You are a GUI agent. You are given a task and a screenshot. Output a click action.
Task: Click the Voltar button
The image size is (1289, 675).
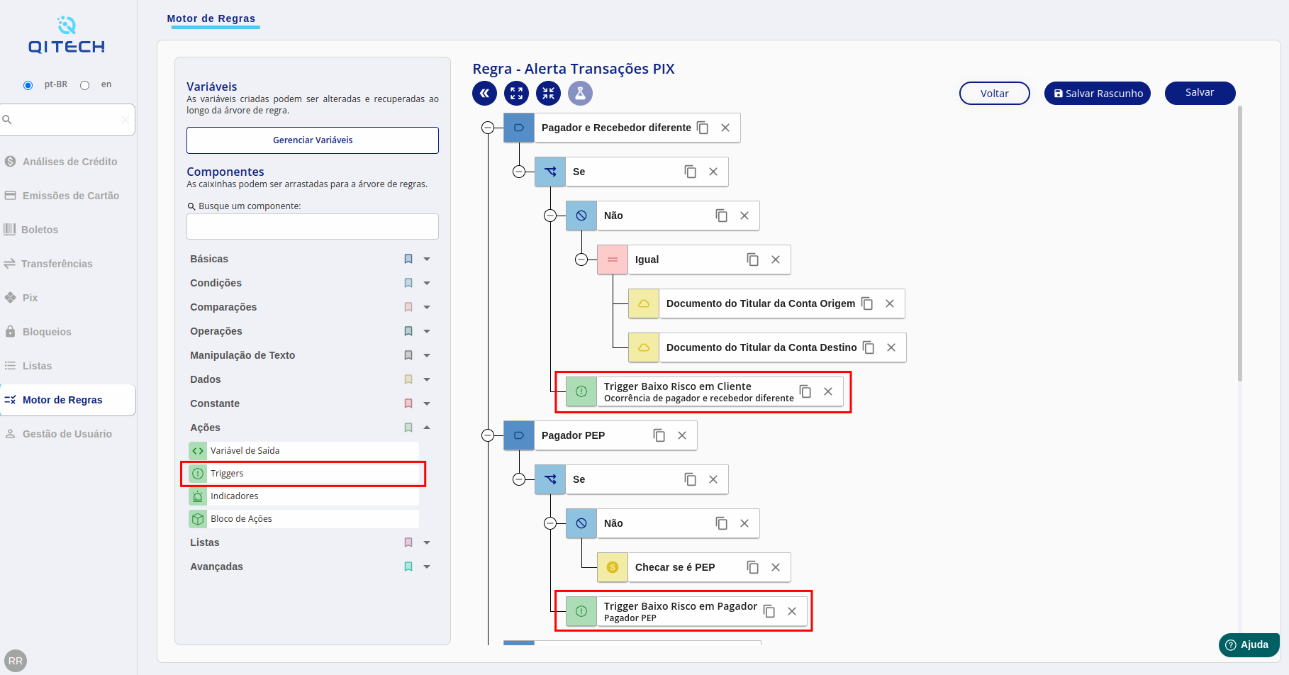[994, 94]
